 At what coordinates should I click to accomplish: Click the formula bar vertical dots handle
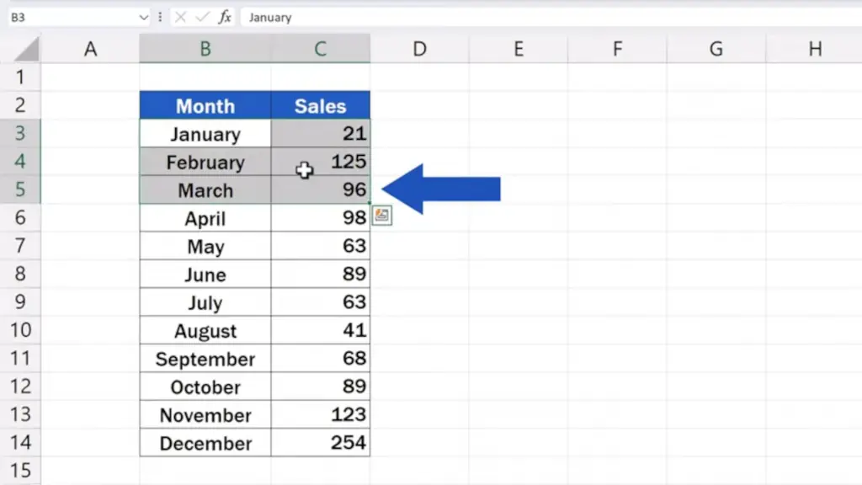pyautogui.click(x=160, y=17)
